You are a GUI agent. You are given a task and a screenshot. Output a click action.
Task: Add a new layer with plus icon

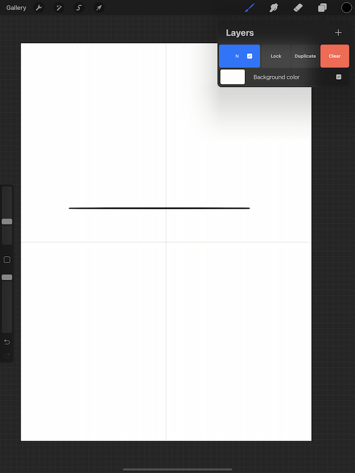coord(338,33)
